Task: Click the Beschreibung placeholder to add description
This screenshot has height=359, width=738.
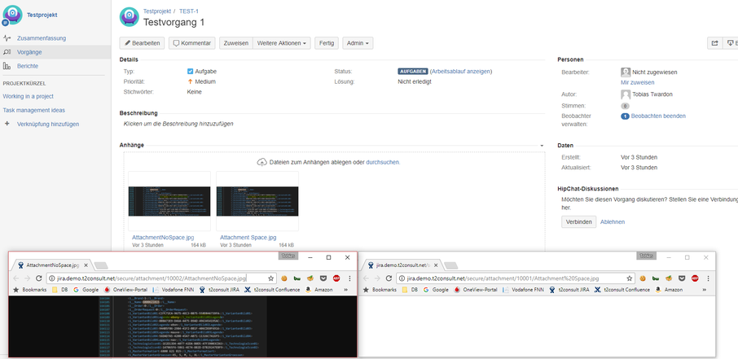Action: click(x=178, y=124)
